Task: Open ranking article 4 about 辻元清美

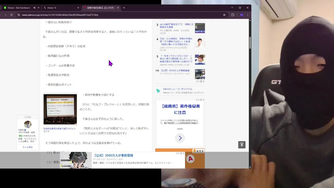Action: pyautogui.click(x=176, y=41)
